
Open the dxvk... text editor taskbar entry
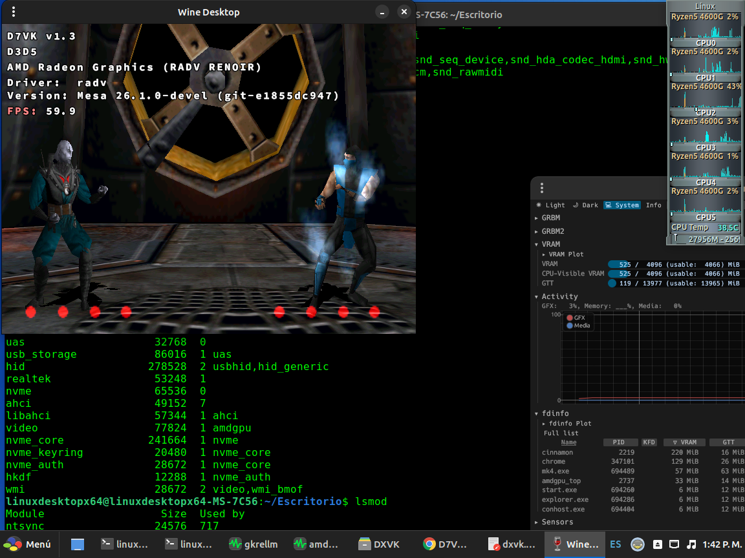click(512, 544)
